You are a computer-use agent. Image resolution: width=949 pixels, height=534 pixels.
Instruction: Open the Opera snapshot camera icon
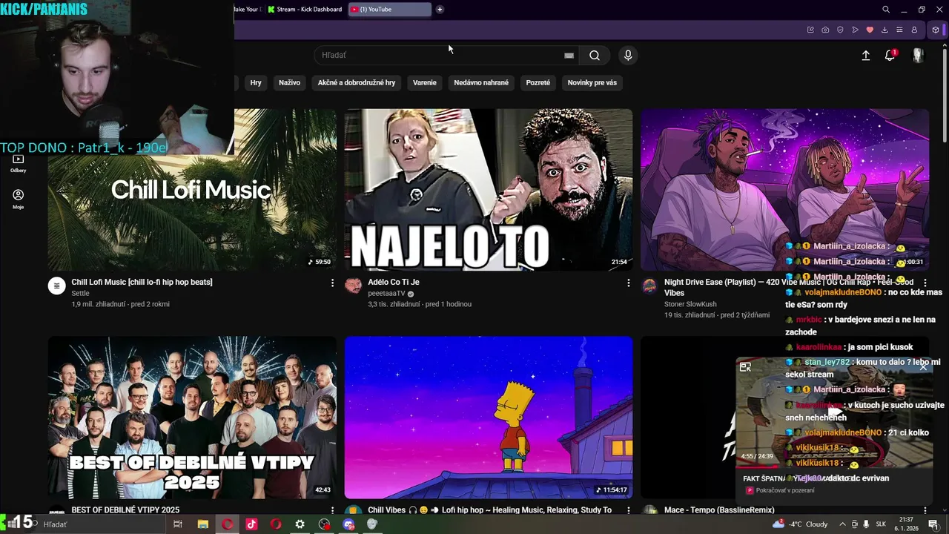tap(825, 30)
